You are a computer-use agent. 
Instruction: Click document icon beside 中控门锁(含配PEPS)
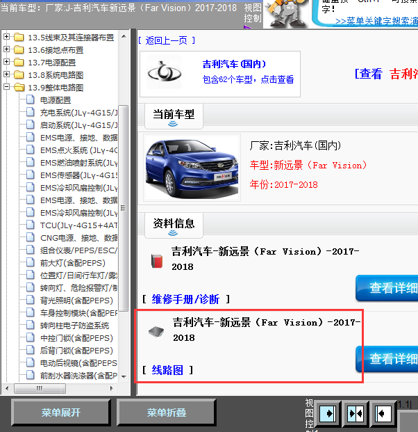click(x=31, y=337)
